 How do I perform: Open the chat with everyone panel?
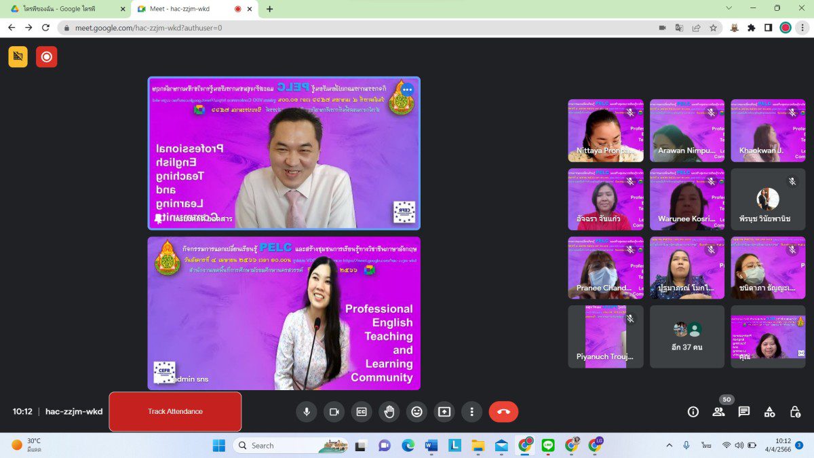(744, 411)
